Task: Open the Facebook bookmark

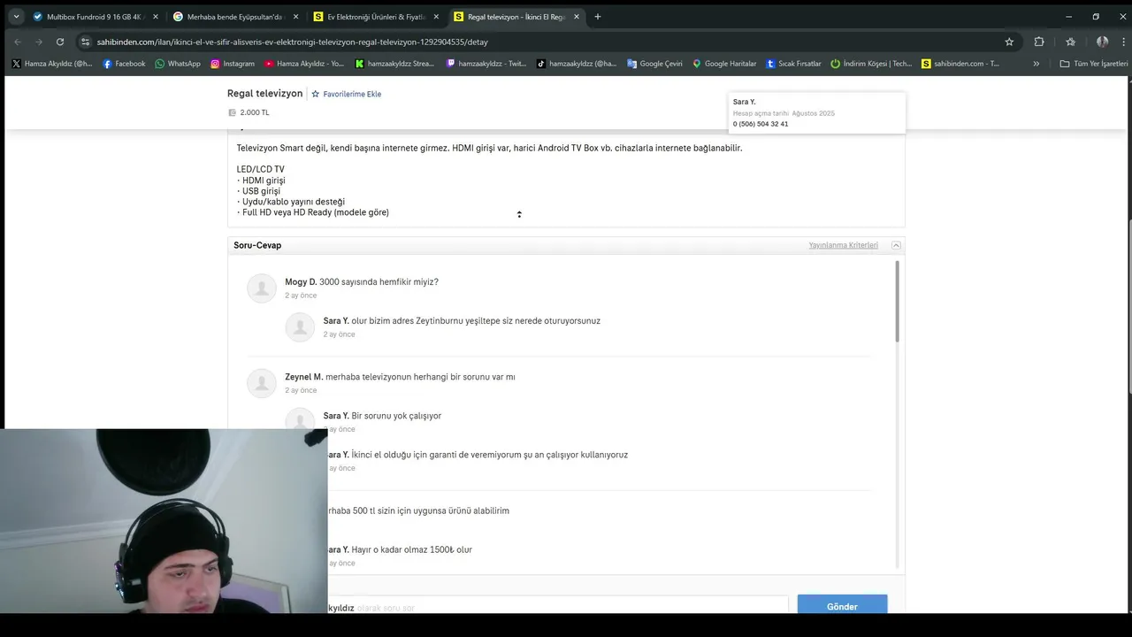Action: pyautogui.click(x=124, y=64)
